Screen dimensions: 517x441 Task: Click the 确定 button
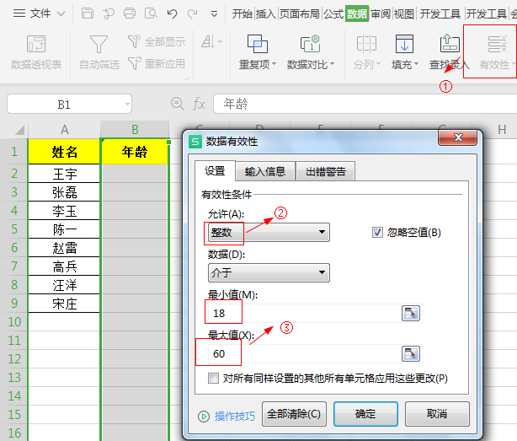(365, 414)
